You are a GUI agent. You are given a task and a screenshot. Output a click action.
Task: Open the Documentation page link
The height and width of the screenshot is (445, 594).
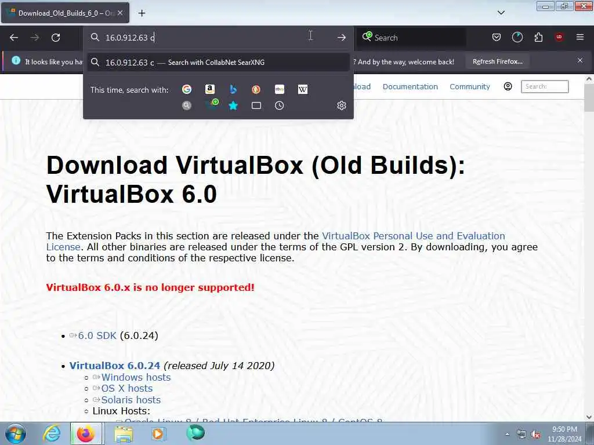tap(410, 87)
